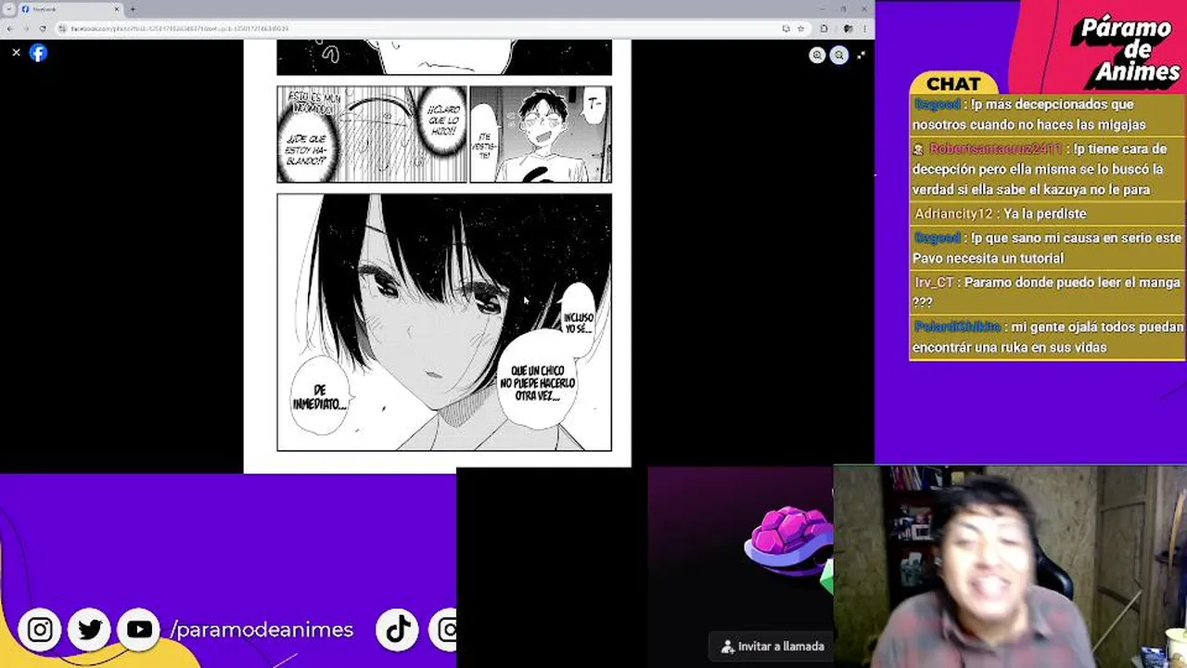Click the /paramodeanimes handle text

coord(262,630)
